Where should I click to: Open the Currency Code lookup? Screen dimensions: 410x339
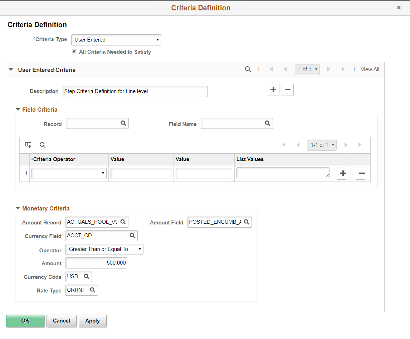click(x=86, y=276)
